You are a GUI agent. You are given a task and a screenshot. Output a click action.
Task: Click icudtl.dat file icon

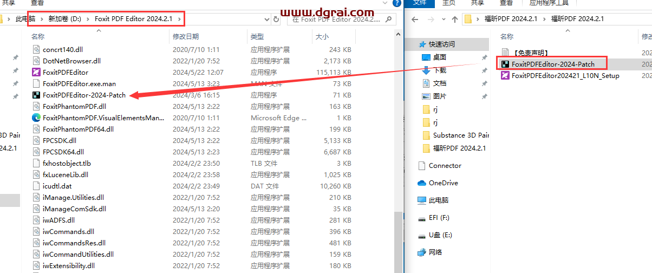point(36,186)
